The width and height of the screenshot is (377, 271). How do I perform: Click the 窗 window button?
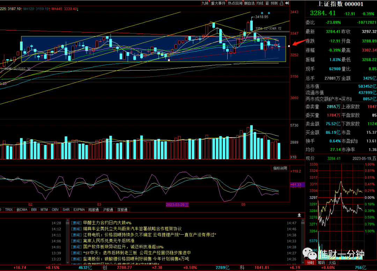[267, 3]
